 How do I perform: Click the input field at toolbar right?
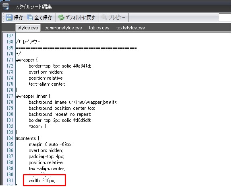coord(225,17)
